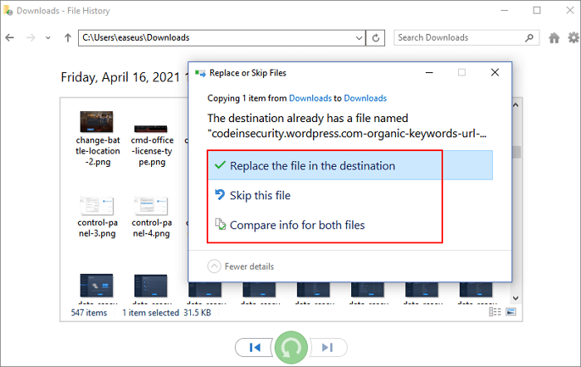581x367 pixels.
Task: Switch to large icons view
Action: tap(511, 311)
